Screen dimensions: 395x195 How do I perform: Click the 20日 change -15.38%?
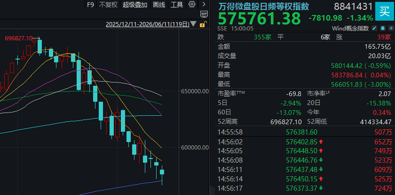pos(379,103)
